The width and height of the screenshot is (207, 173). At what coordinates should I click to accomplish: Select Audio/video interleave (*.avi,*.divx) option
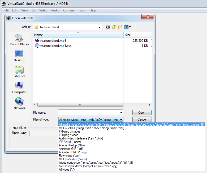pyautogui.click(x=132, y=138)
